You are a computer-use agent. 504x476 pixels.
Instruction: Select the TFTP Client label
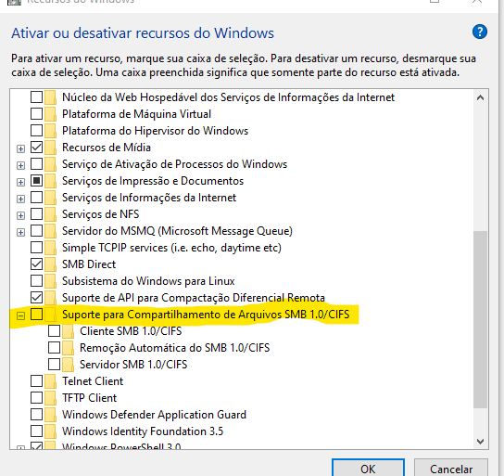point(89,398)
